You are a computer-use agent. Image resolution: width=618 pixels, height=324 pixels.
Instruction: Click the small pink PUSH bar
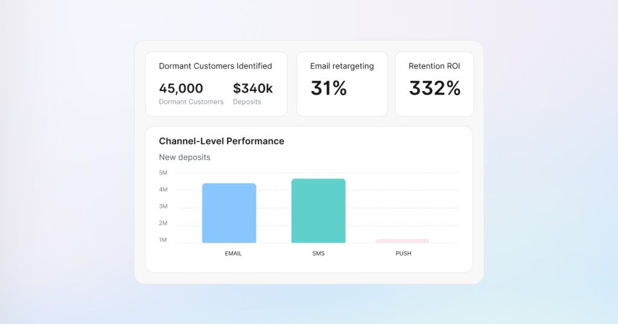(402, 241)
